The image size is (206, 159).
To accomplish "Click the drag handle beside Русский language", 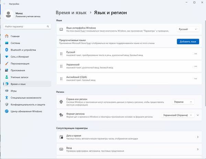I will [61, 54].
